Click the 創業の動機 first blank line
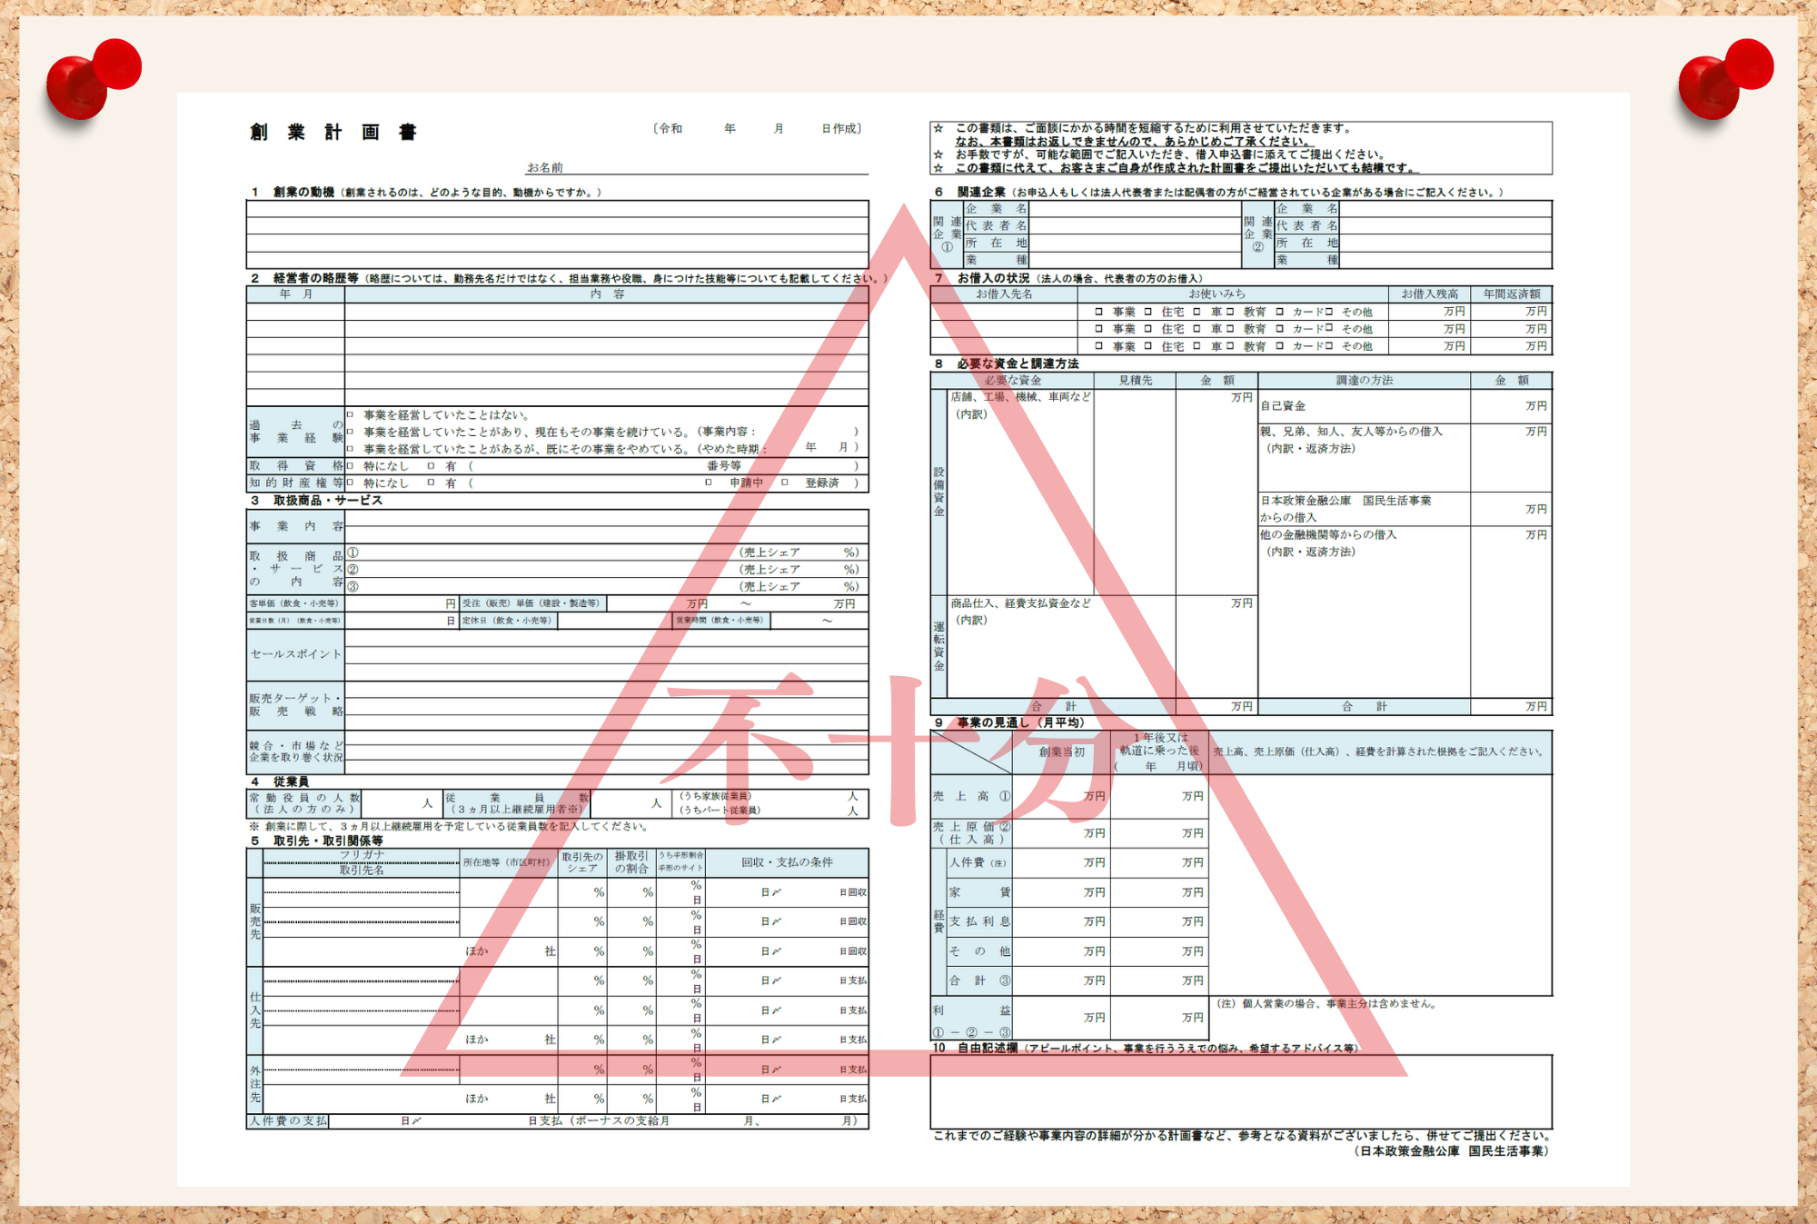Image resolution: width=1817 pixels, height=1224 pixels. click(x=557, y=210)
